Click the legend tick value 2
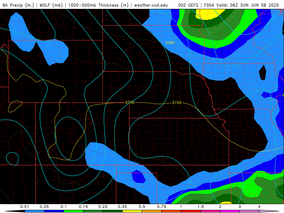This screenshot has width=284, height=213. (220, 207)
